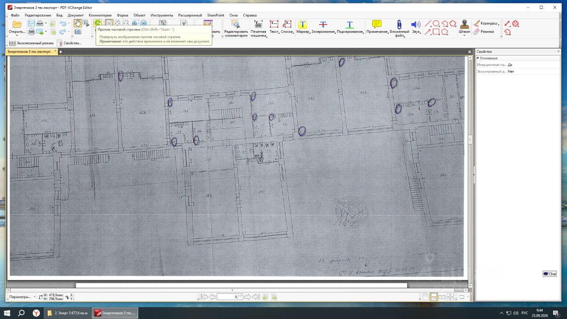The height and width of the screenshot is (319, 567).
Task: Select the Зачеркивание strikeout tool
Action: [323, 27]
